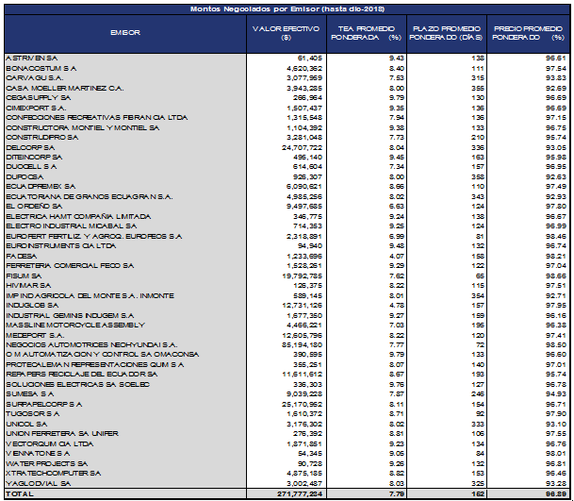Screen dimensions: 574x501
Task: Select the VIENNATONE S A cell
Action: click(38, 454)
